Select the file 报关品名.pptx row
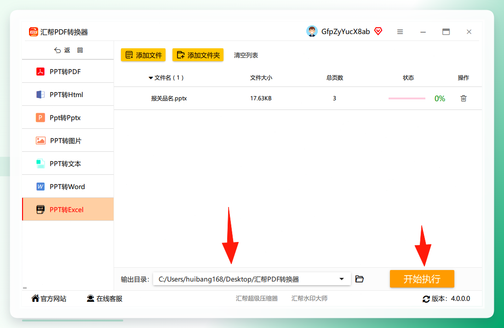 (298, 98)
